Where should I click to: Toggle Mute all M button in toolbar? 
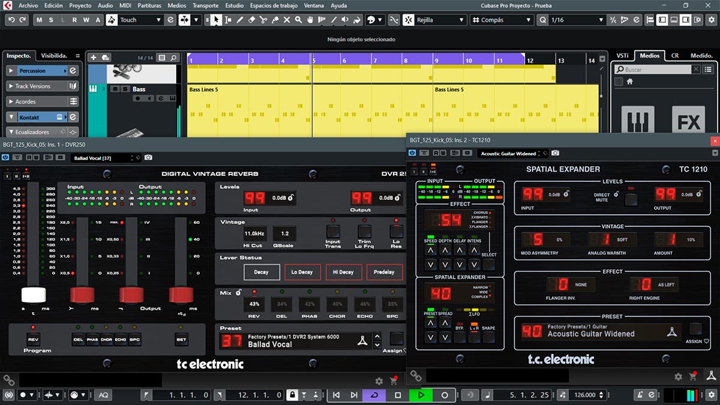40,20
